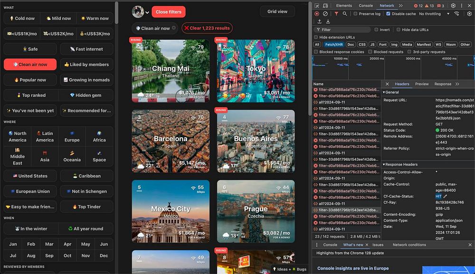
Task: Click the inspect element picker icon
Action: (317, 6)
